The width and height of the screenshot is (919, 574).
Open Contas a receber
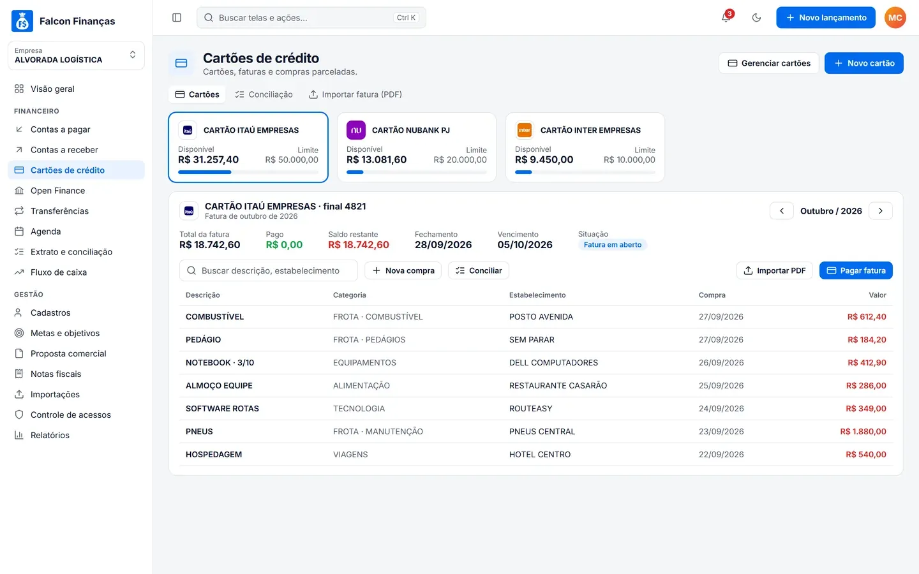coord(76,150)
